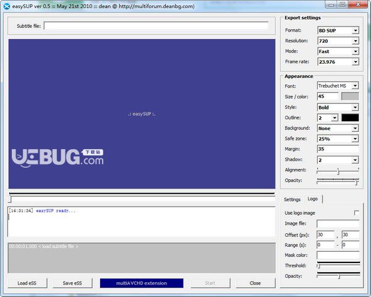Click the Range (s) end field

351,244
